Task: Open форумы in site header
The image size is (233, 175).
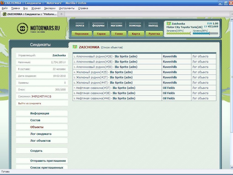Action: point(98,25)
